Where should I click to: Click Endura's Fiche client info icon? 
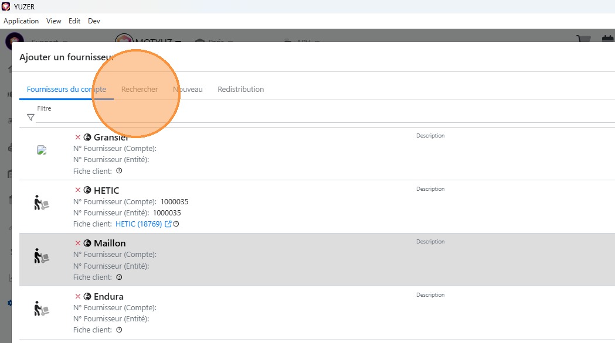pyautogui.click(x=119, y=330)
